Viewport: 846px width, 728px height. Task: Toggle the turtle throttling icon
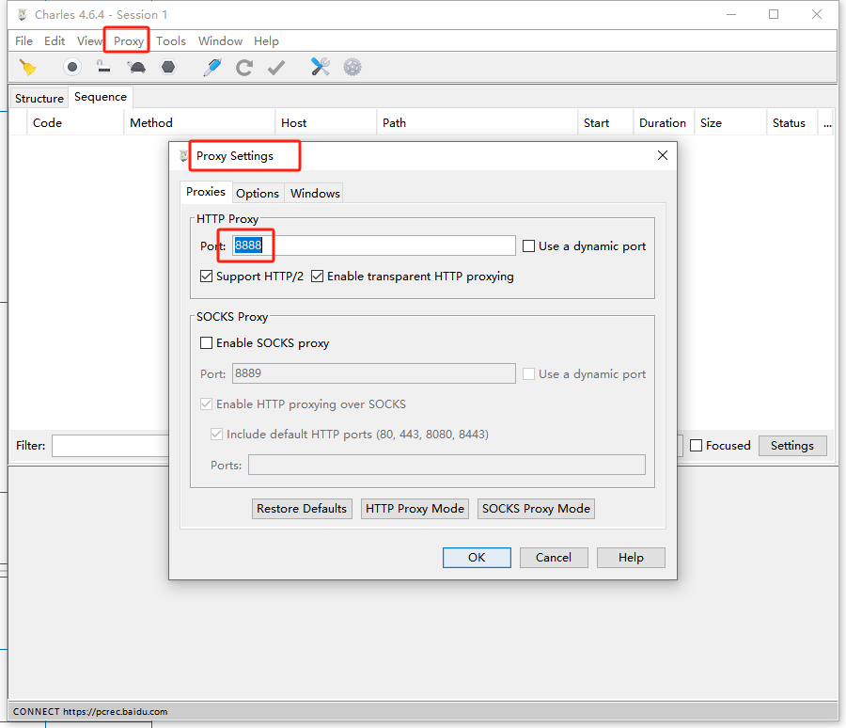tap(136, 67)
